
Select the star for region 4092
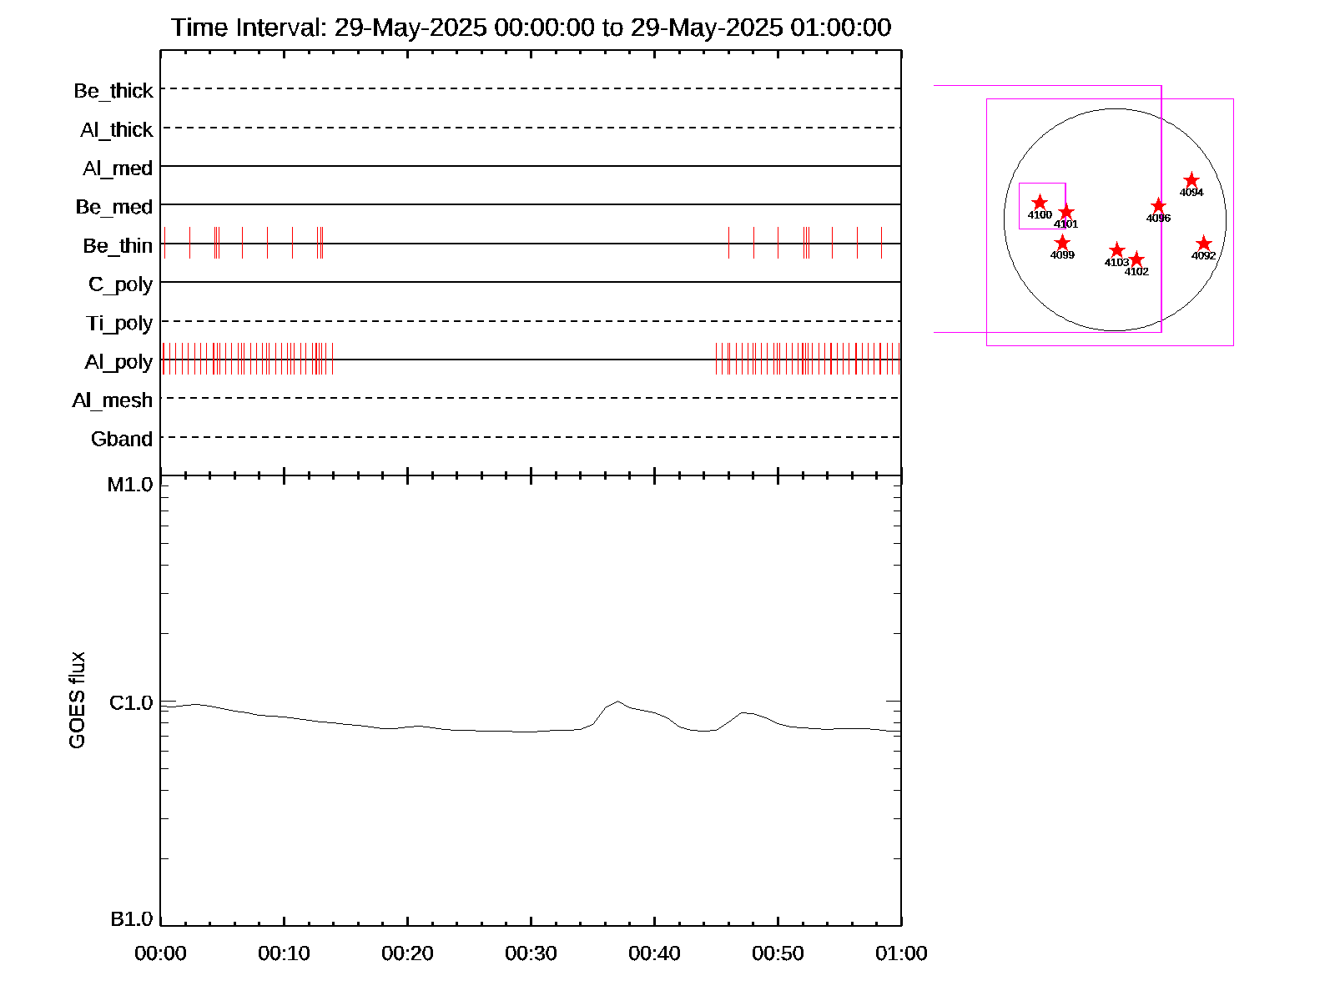1203,244
